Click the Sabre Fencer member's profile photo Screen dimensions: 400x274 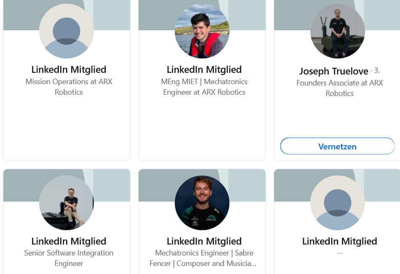coord(202,203)
